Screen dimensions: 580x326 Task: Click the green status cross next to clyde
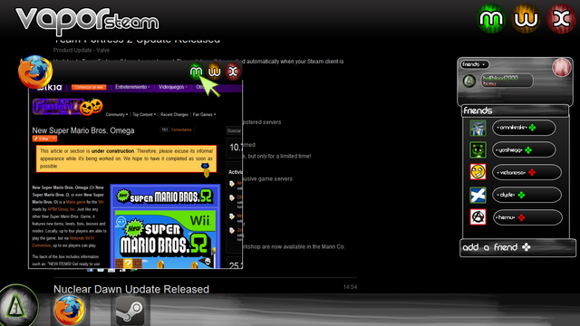[521, 195]
